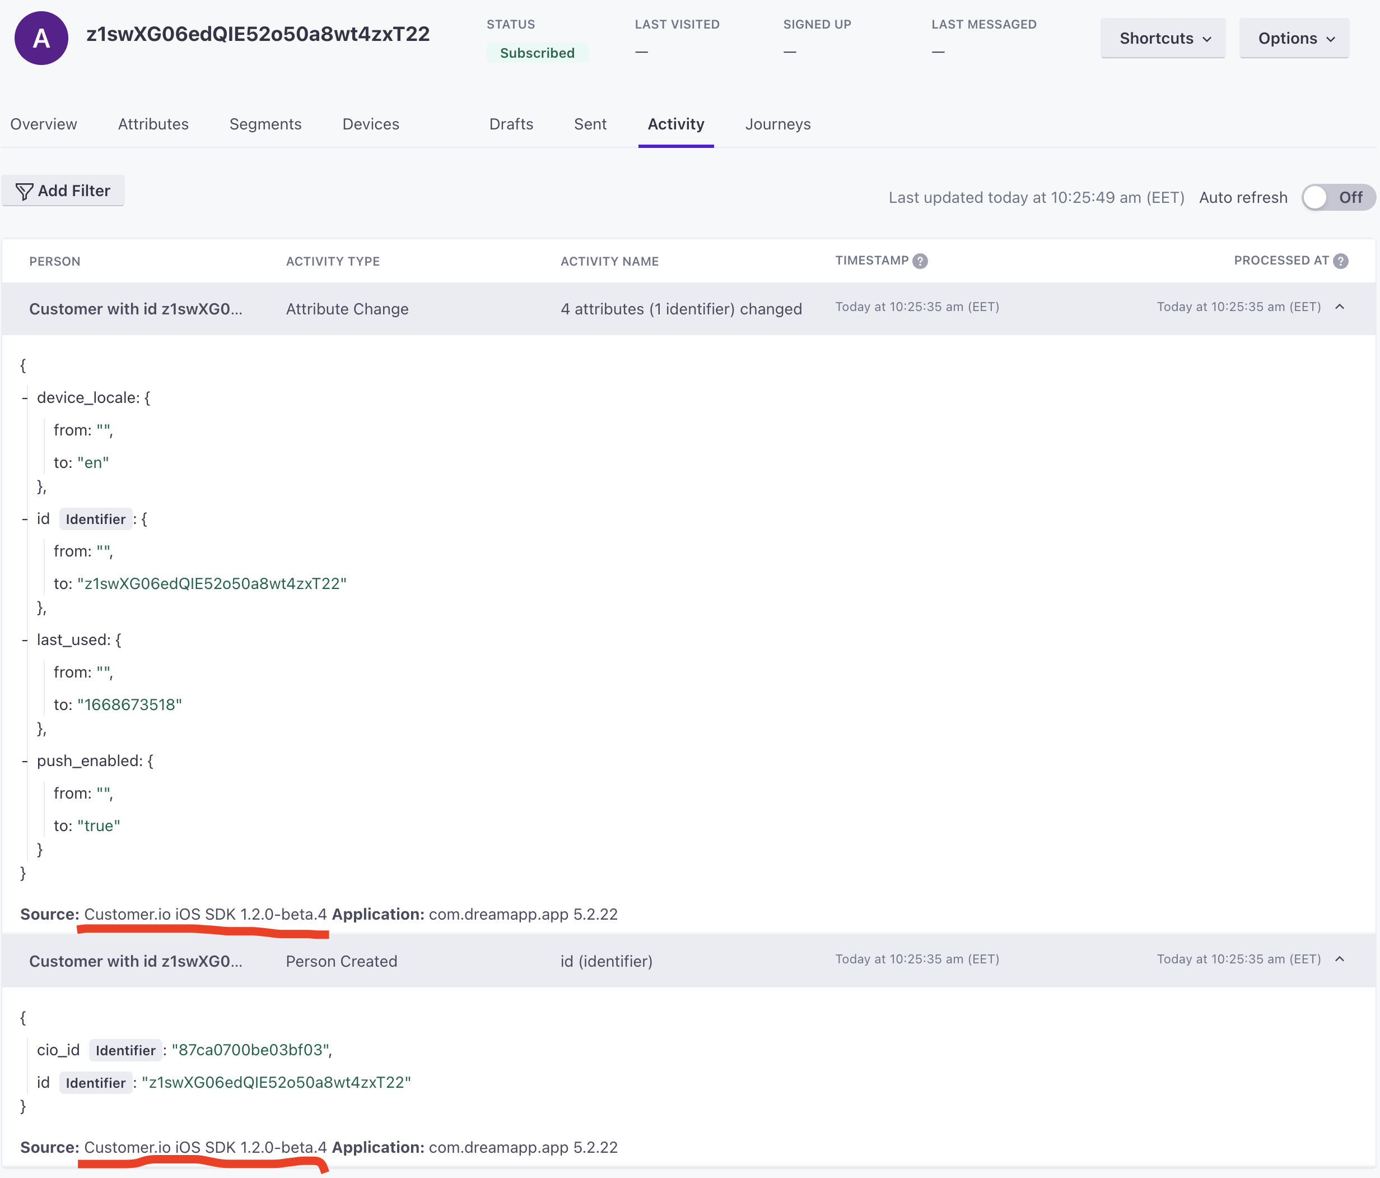Open the Sent tab

point(589,124)
